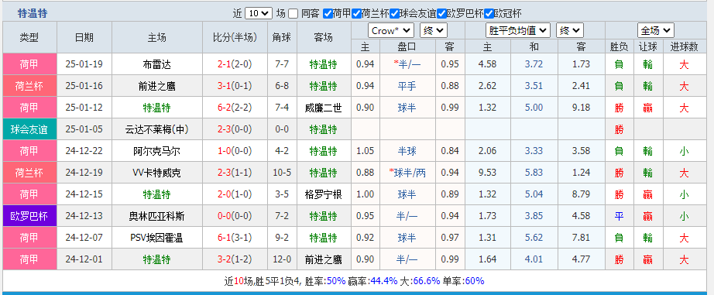Select the 欧罗巴杯 type cell
This screenshot has height=295, width=714.
[29, 216]
